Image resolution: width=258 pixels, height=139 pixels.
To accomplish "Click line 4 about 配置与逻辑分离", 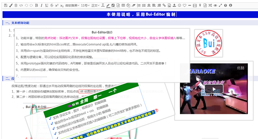I will pos(55,57).
